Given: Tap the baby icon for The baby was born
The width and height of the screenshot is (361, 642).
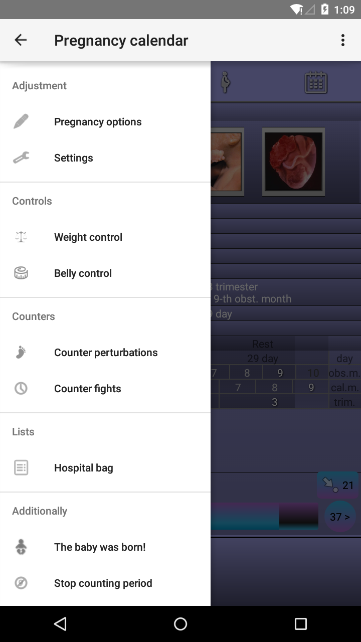Looking at the screenshot, I should (x=21, y=547).
